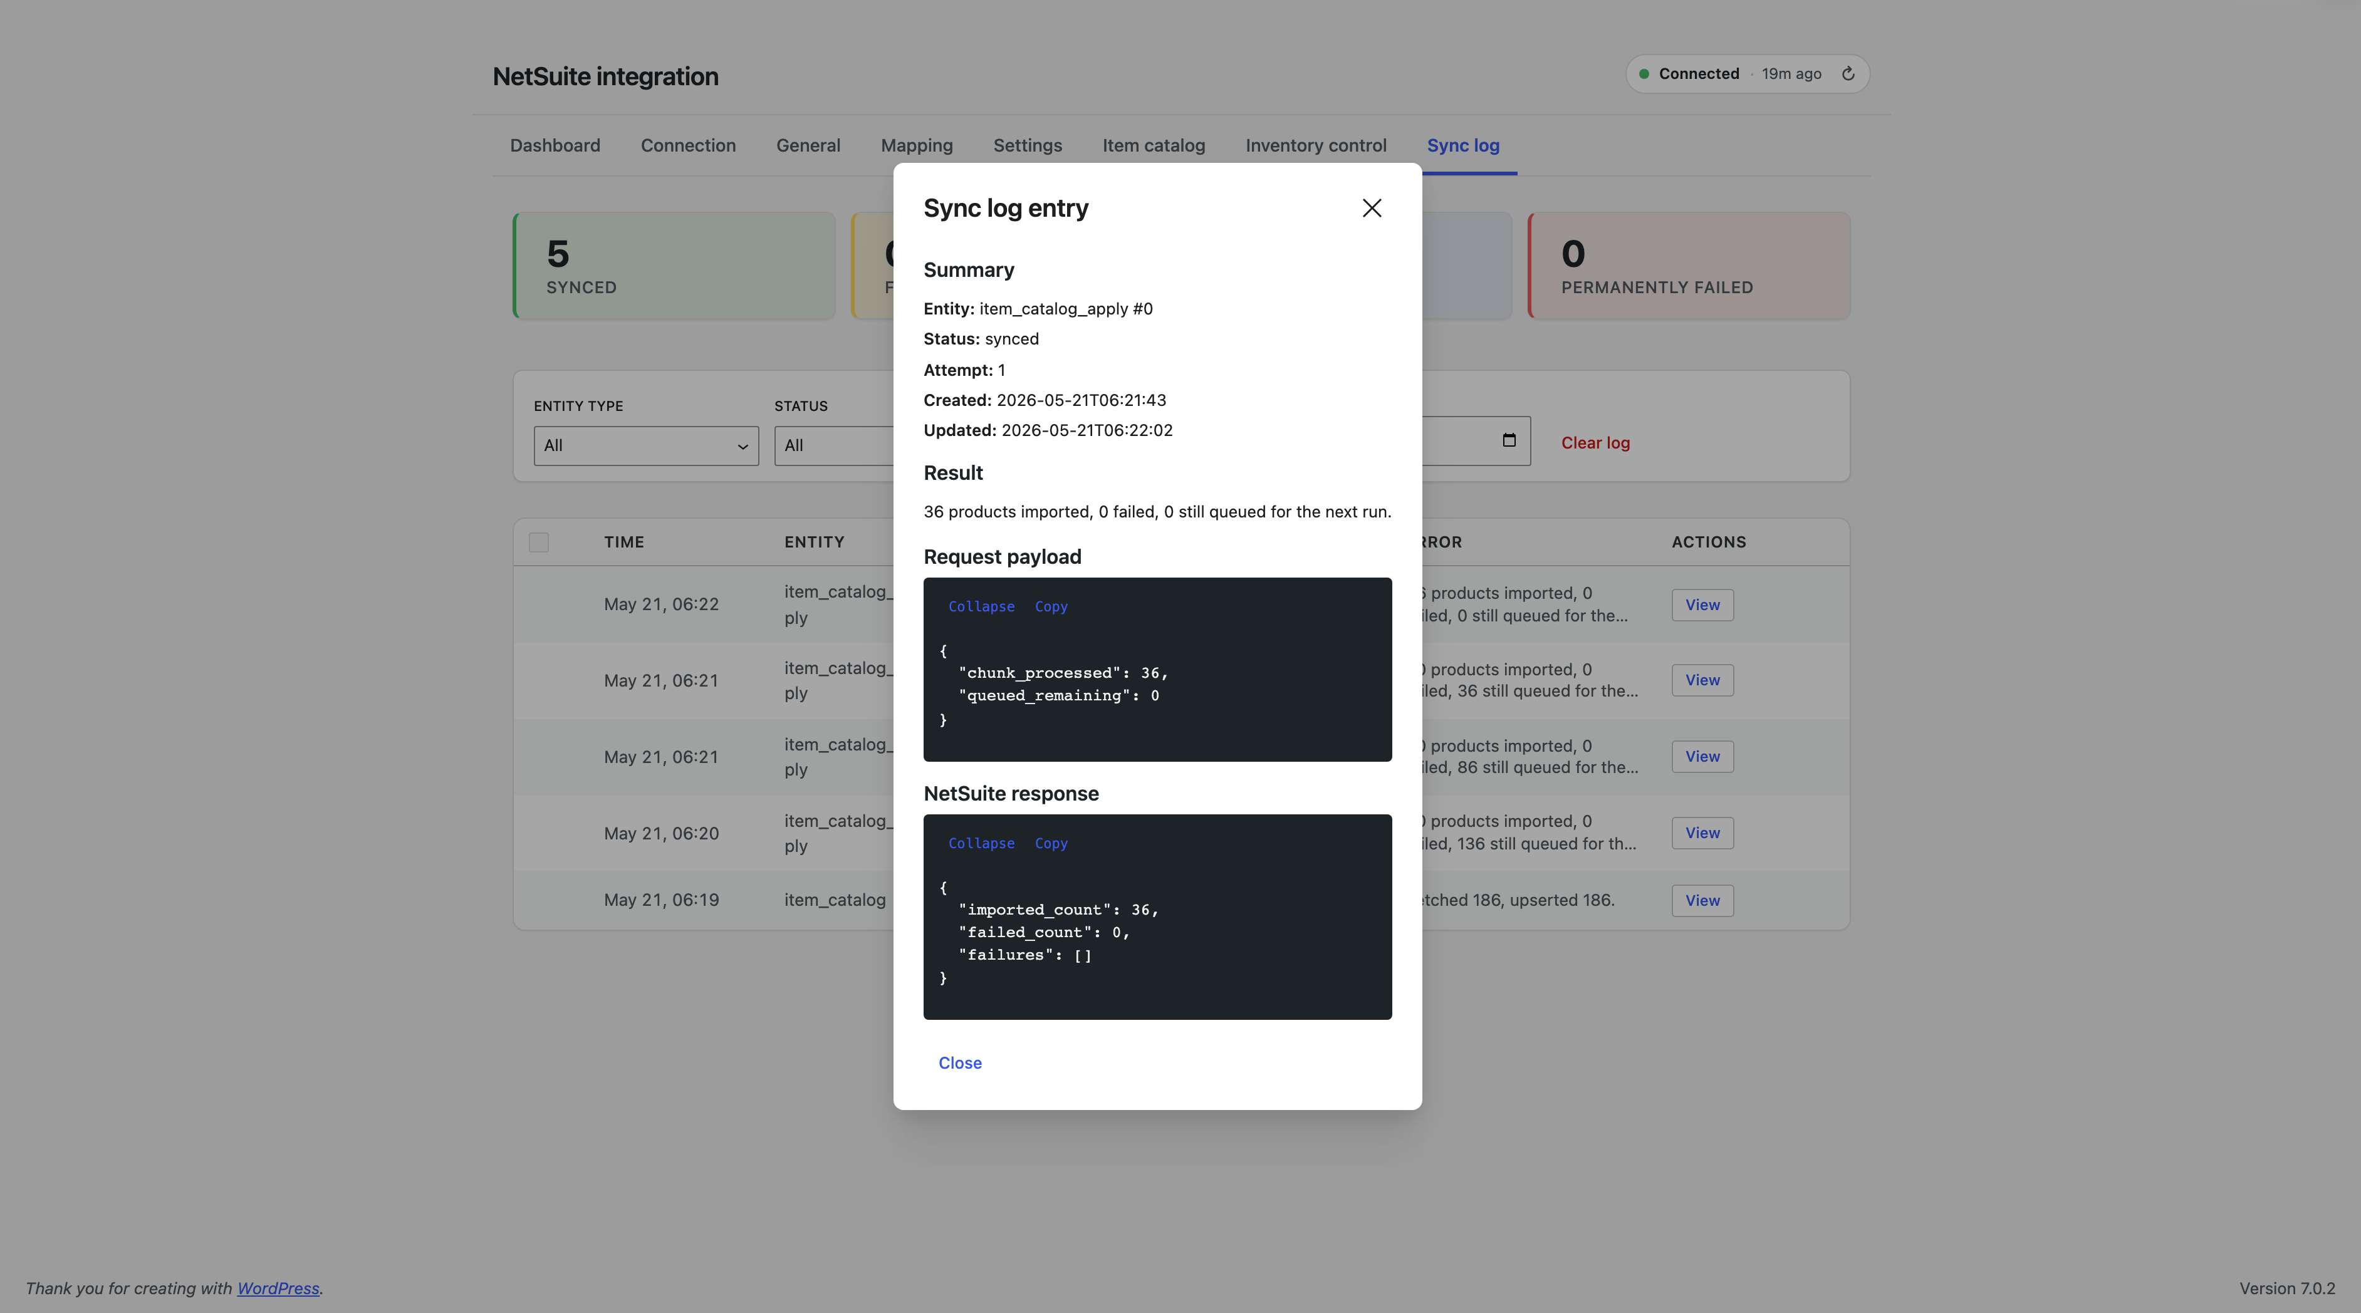Click the "imported_count": 36 line
Viewport: 2361px width, 1313px height.
point(1058,910)
